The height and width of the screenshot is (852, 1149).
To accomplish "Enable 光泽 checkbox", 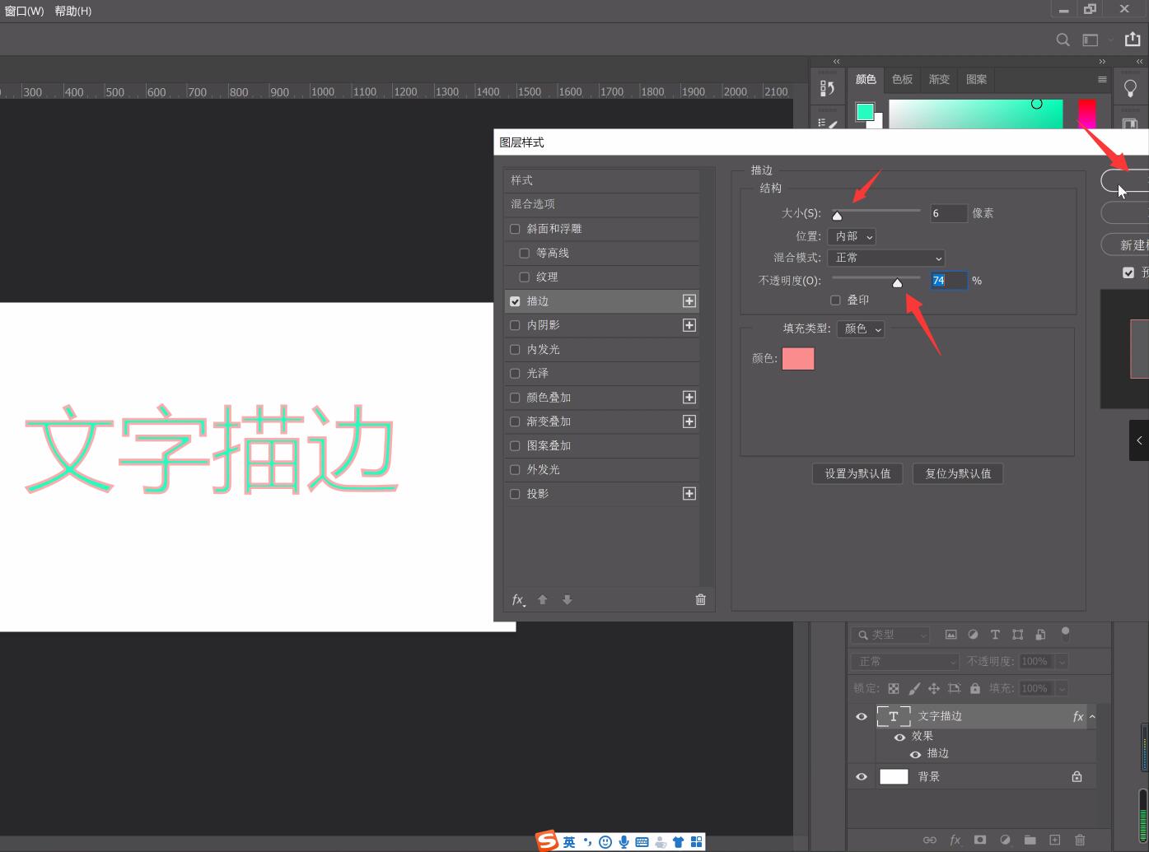I will pyautogui.click(x=515, y=373).
